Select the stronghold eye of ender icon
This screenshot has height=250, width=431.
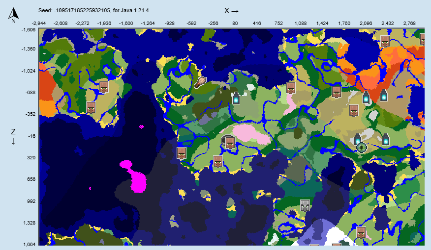[x=362, y=147]
